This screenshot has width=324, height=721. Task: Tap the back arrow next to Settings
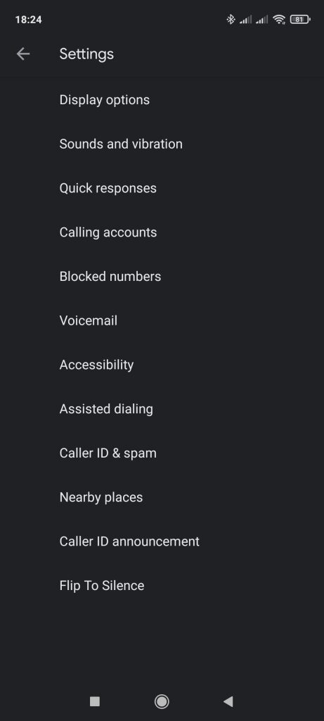[x=23, y=54]
